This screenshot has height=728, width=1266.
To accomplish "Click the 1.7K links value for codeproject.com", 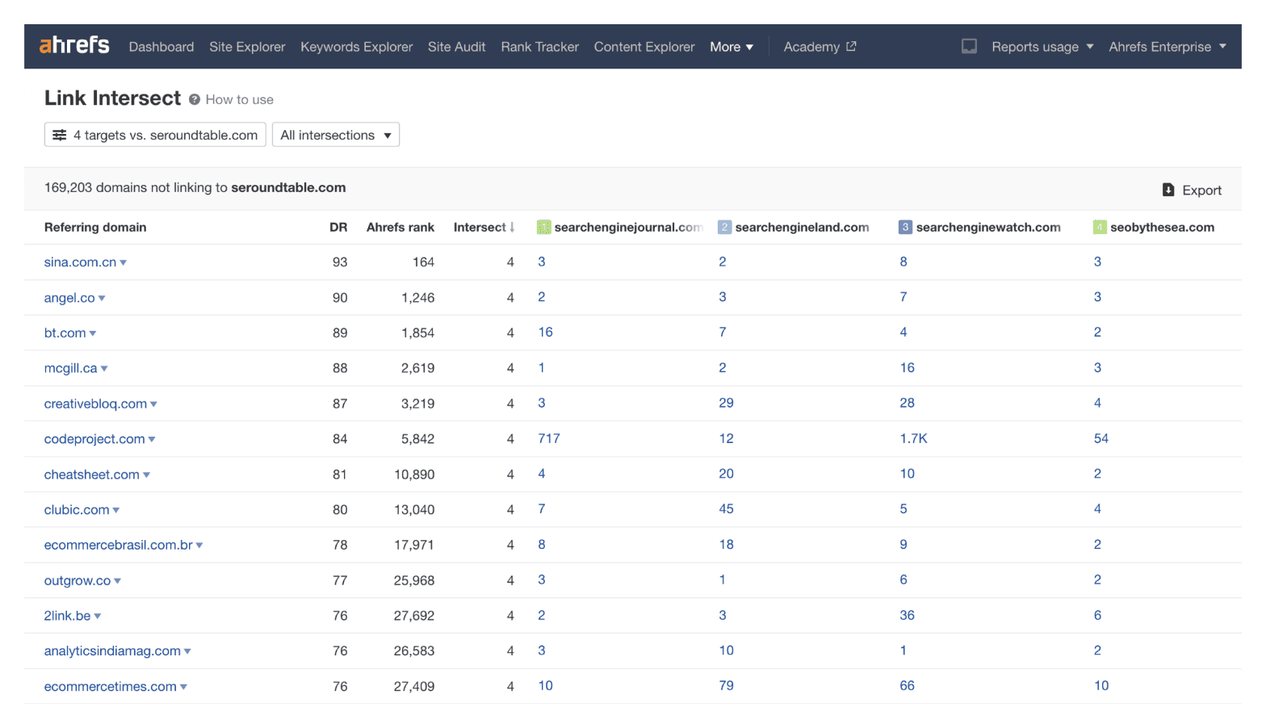I will [x=913, y=439].
